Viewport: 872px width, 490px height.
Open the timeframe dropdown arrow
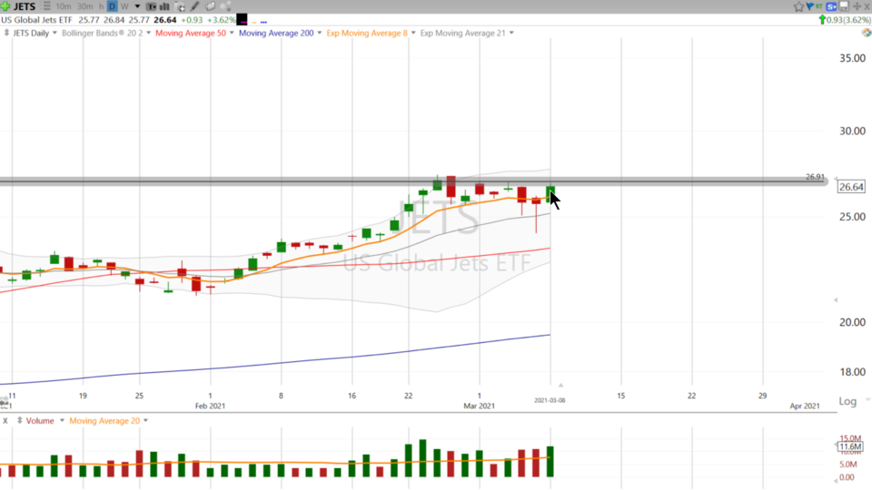tap(137, 6)
